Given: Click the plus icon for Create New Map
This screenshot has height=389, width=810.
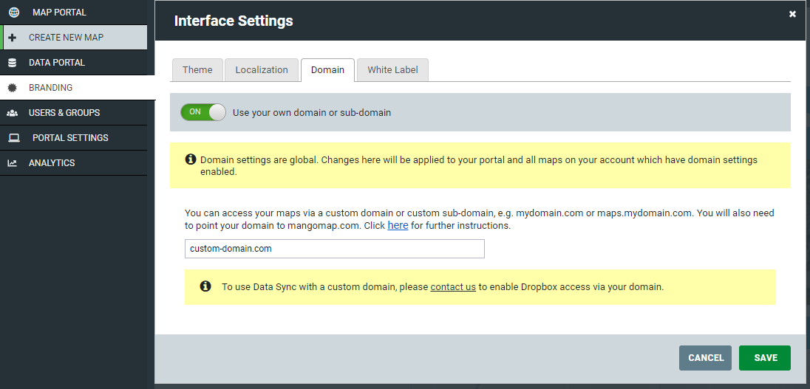Looking at the screenshot, I should pyautogui.click(x=13, y=38).
